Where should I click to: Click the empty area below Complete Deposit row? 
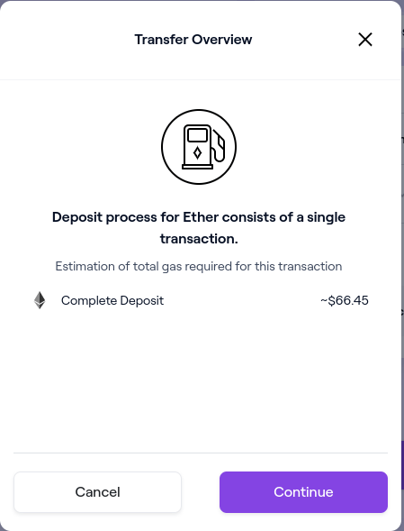click(x=201, y=381)
